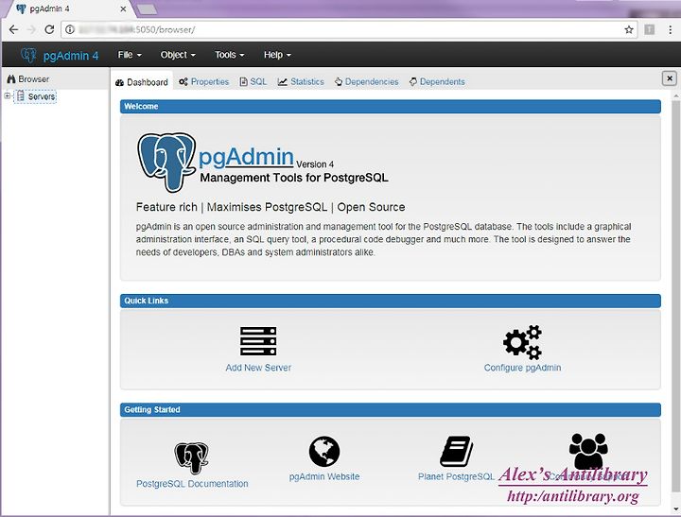
Task: Open the pgAdmin Website link
Action: point(324,476)
